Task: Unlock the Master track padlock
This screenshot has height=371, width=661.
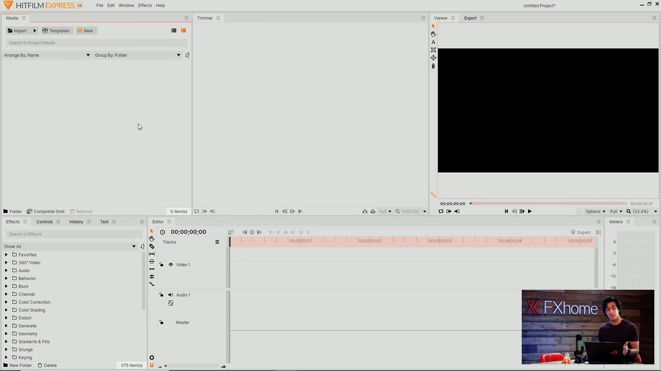Action: (x=161, y=322)
